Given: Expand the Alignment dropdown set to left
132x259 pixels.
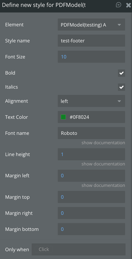Looking at the screenshot, I should click(x=92, y=101).
